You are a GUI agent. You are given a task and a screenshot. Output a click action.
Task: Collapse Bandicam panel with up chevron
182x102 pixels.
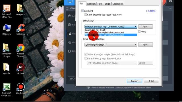(170, 8)
